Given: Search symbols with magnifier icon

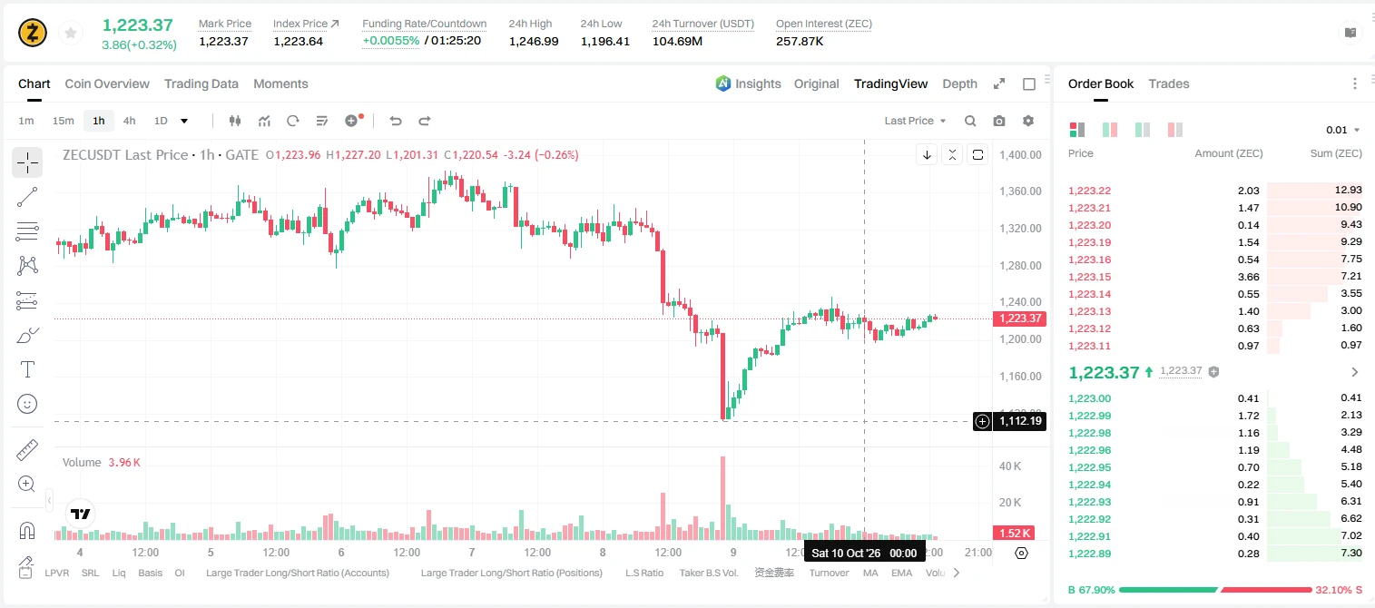Looking at the screenshot, I should click(x=970, y=121).
